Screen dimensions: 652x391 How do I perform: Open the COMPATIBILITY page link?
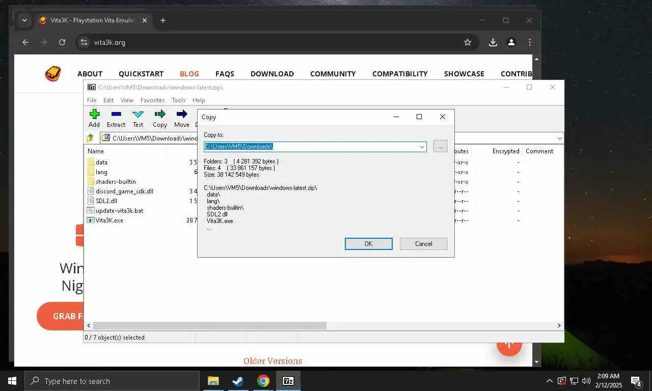click(x=400, y=74)
